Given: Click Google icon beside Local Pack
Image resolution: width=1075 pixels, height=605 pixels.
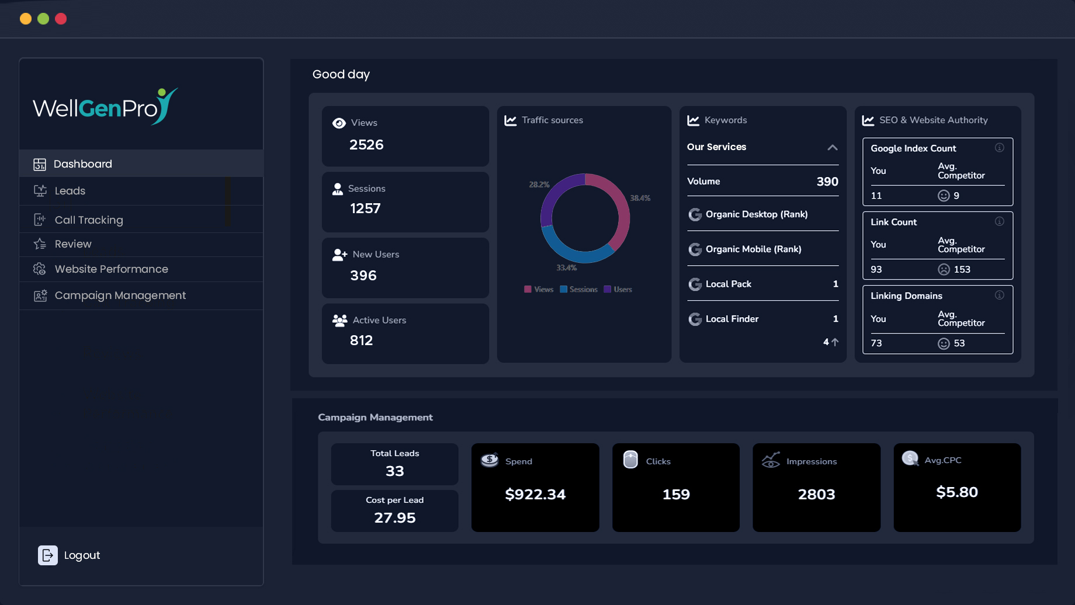Looking at the screenshot, I should (695, 284).
